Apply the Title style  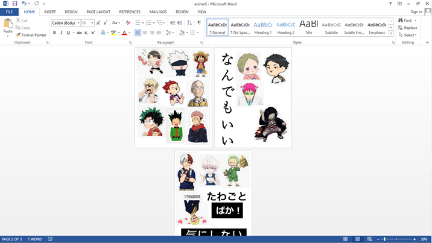308,28
